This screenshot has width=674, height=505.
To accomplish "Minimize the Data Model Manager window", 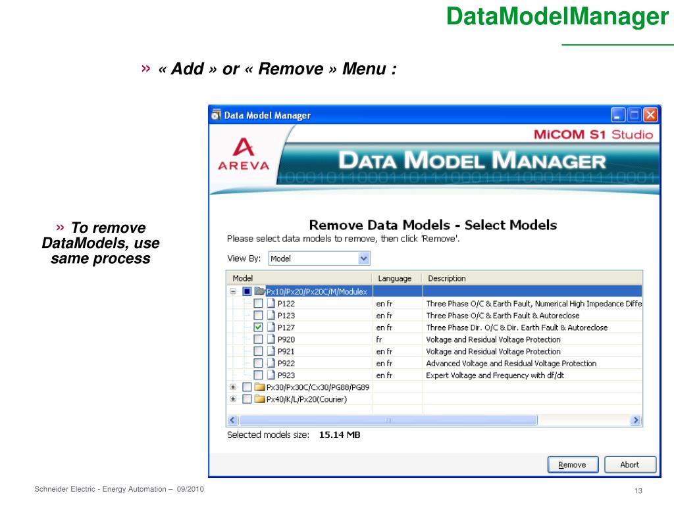I will (x=617, y=115).
